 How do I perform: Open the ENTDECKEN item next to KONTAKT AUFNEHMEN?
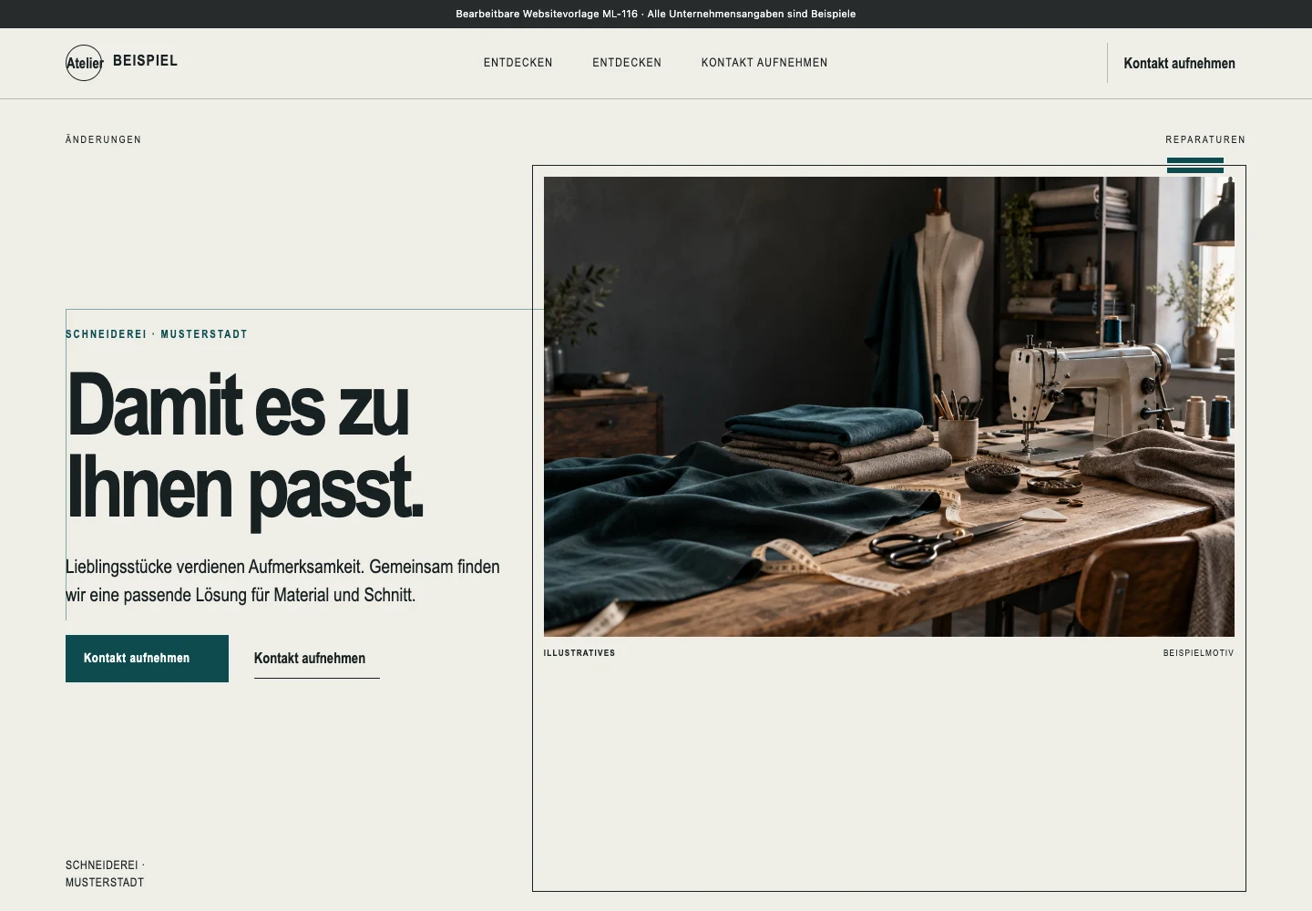click(627, 63)
